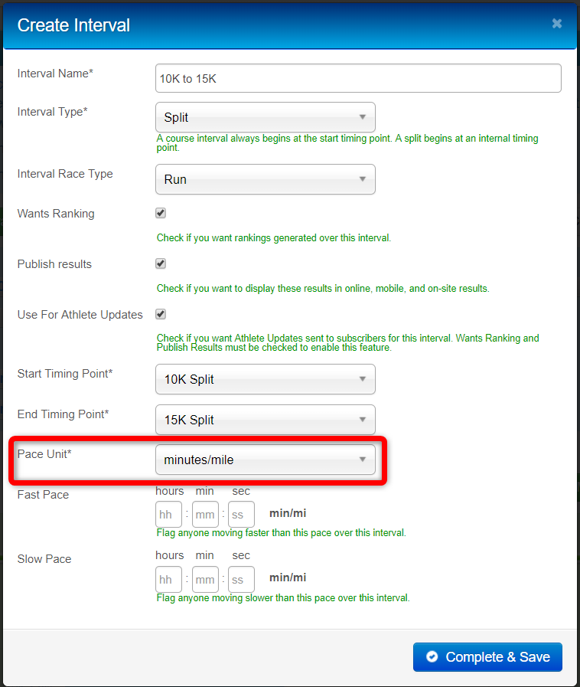Click the Interval Name* label

(x=55, y=74)
